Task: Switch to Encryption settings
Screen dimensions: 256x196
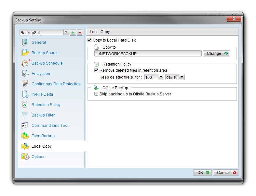Action: [x=41, y=74]
